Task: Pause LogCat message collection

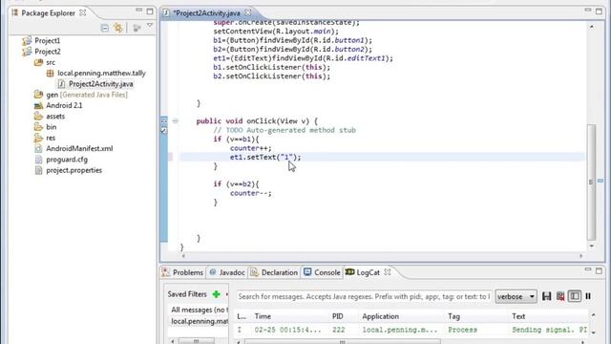Action: (x=588, y=296)
